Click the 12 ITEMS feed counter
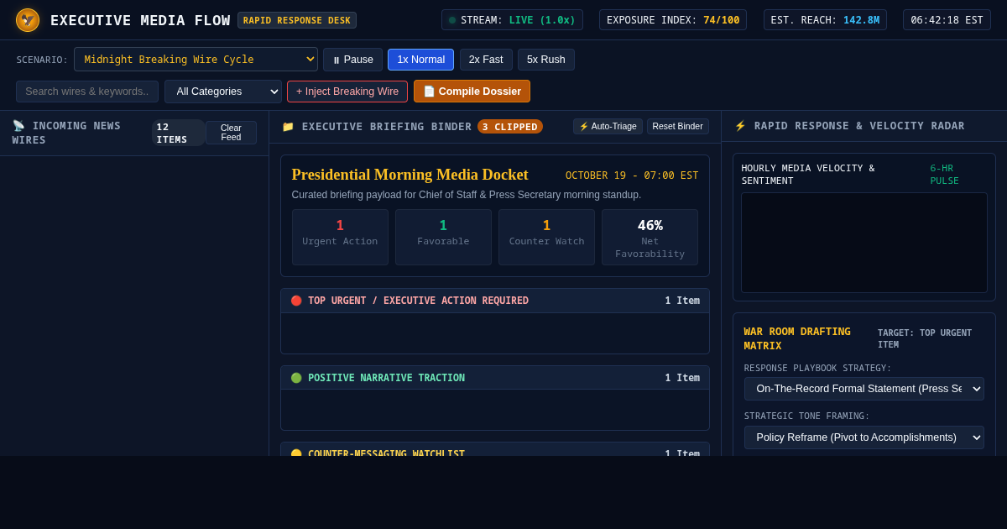Image resolution: width=1007 pixels, height=529 pixels. (178, 133)
